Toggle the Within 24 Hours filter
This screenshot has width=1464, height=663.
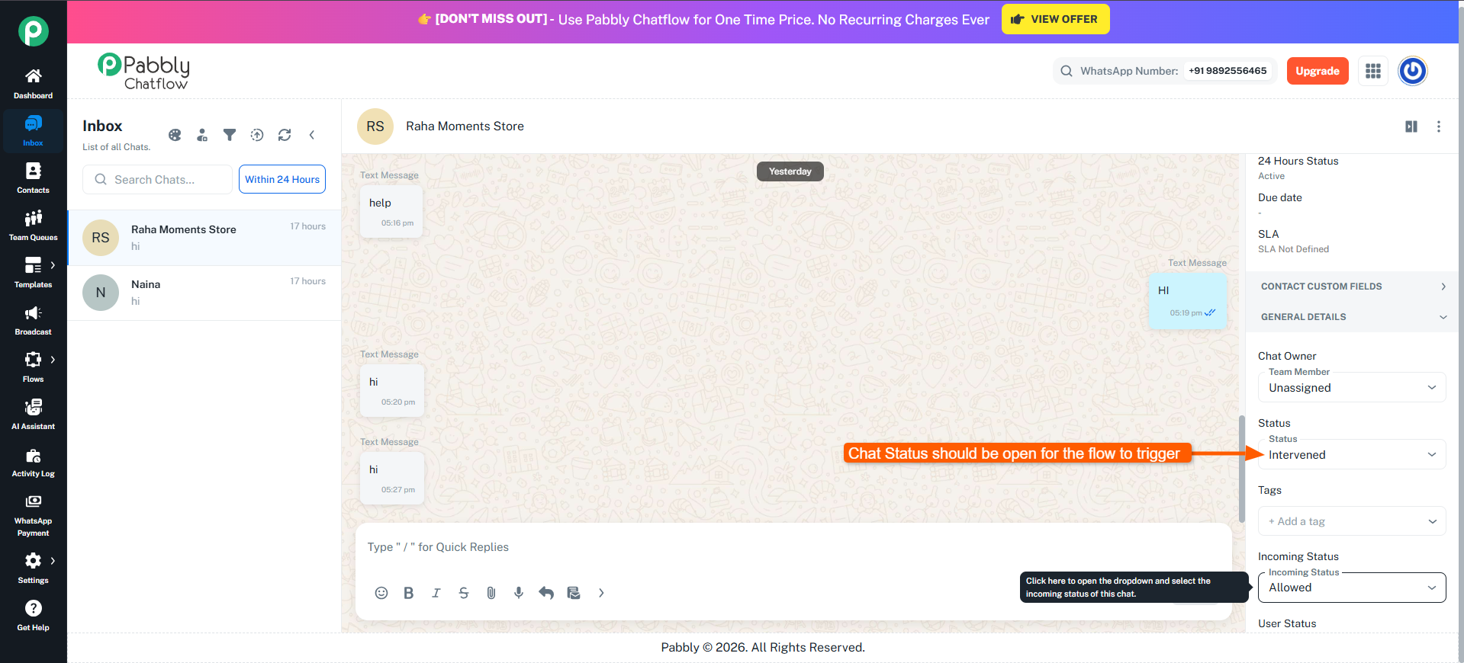tap(282, 179)
